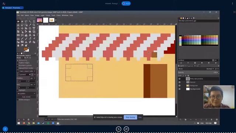This screenshot has width=236, height=133.
Task: Click the Subtract from selection mode icon
Action: point(27,58)
